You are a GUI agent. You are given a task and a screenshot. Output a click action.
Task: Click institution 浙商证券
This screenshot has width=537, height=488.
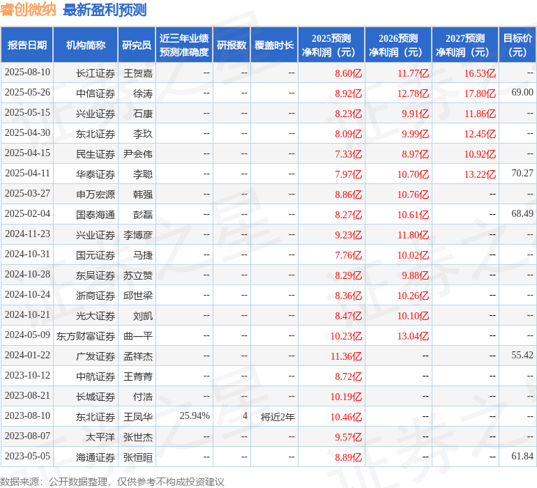(96, 296)
